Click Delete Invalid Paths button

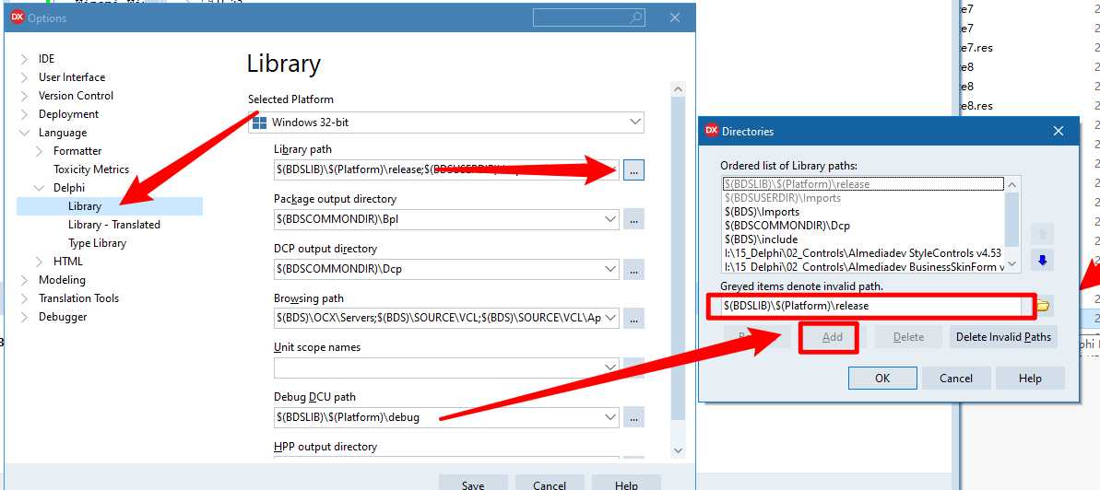pos(1003,337)
